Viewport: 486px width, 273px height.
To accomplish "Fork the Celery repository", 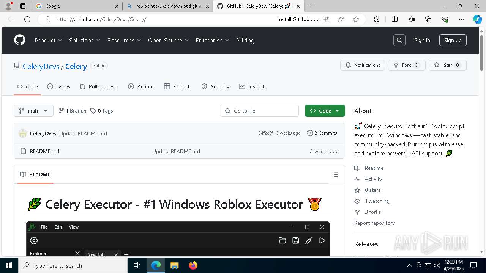I will [x=406, y=65].
